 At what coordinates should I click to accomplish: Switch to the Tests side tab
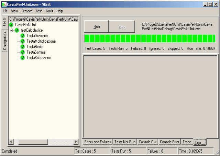click(x=4, y=22)
